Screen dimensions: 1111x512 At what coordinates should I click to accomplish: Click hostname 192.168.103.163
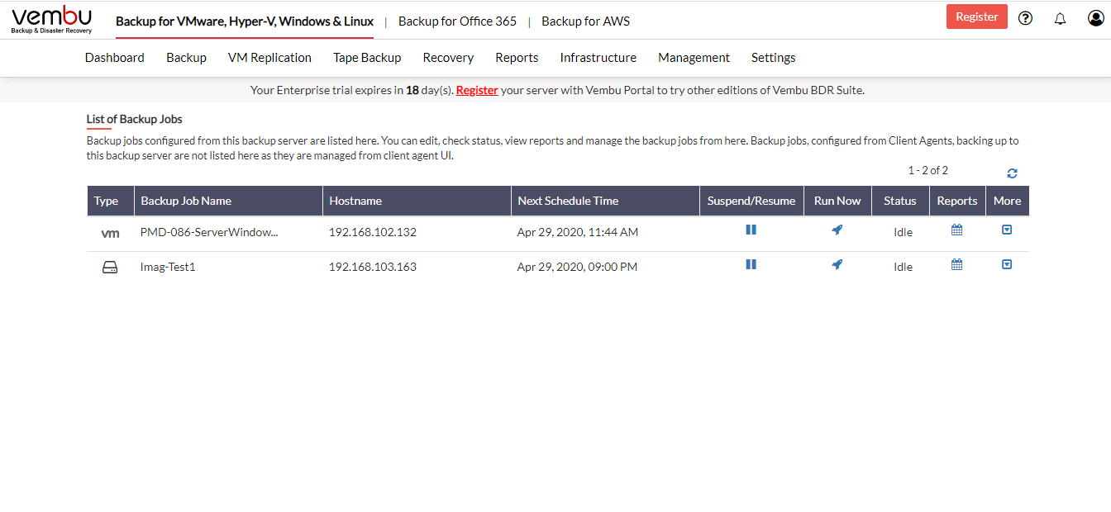373,268
